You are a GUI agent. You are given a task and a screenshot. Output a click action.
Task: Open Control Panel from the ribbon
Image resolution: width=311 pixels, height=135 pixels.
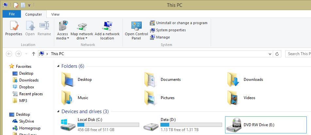136,26
